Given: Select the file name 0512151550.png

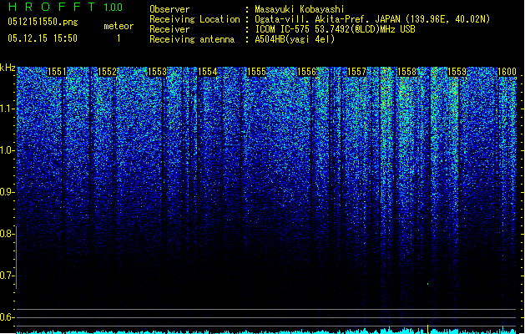Looking at the screenshot, I should pyautogui.click(x=43, y=22).
